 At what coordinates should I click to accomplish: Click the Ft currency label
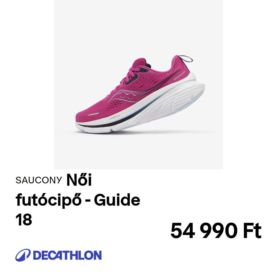pos(252,231)
